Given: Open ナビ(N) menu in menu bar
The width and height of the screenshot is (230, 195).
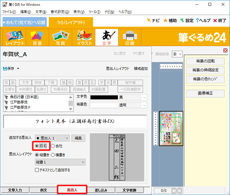Looking at the screenshot, I should pyautogui.click(x=109, y=12).
